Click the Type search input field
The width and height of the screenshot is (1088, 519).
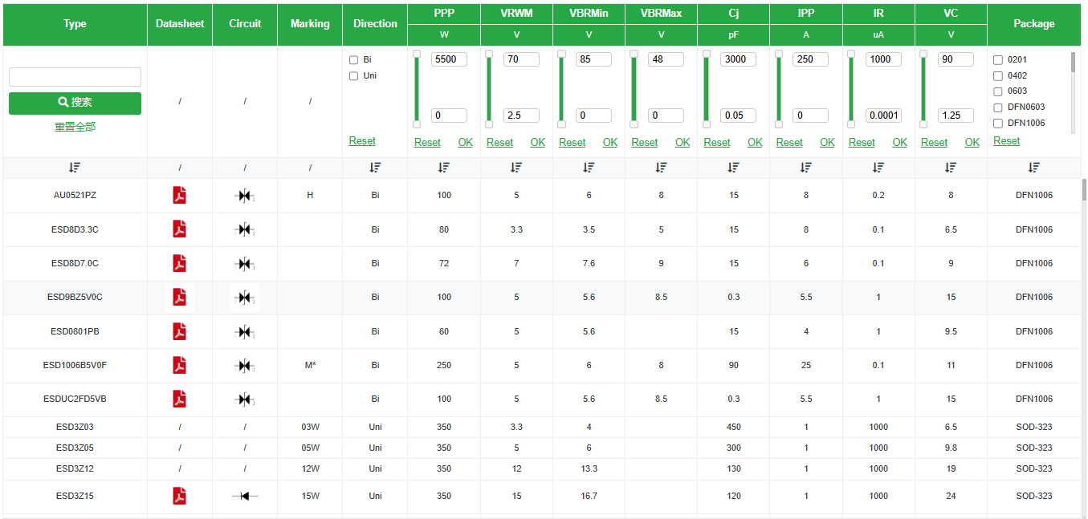75,77
